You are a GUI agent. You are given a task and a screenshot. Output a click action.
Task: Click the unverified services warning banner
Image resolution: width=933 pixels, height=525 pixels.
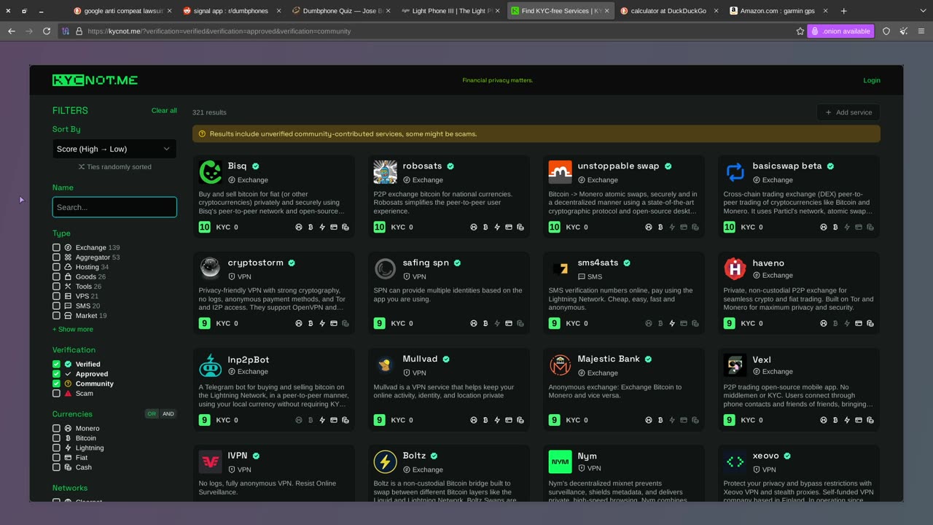[x=536, y=134]
